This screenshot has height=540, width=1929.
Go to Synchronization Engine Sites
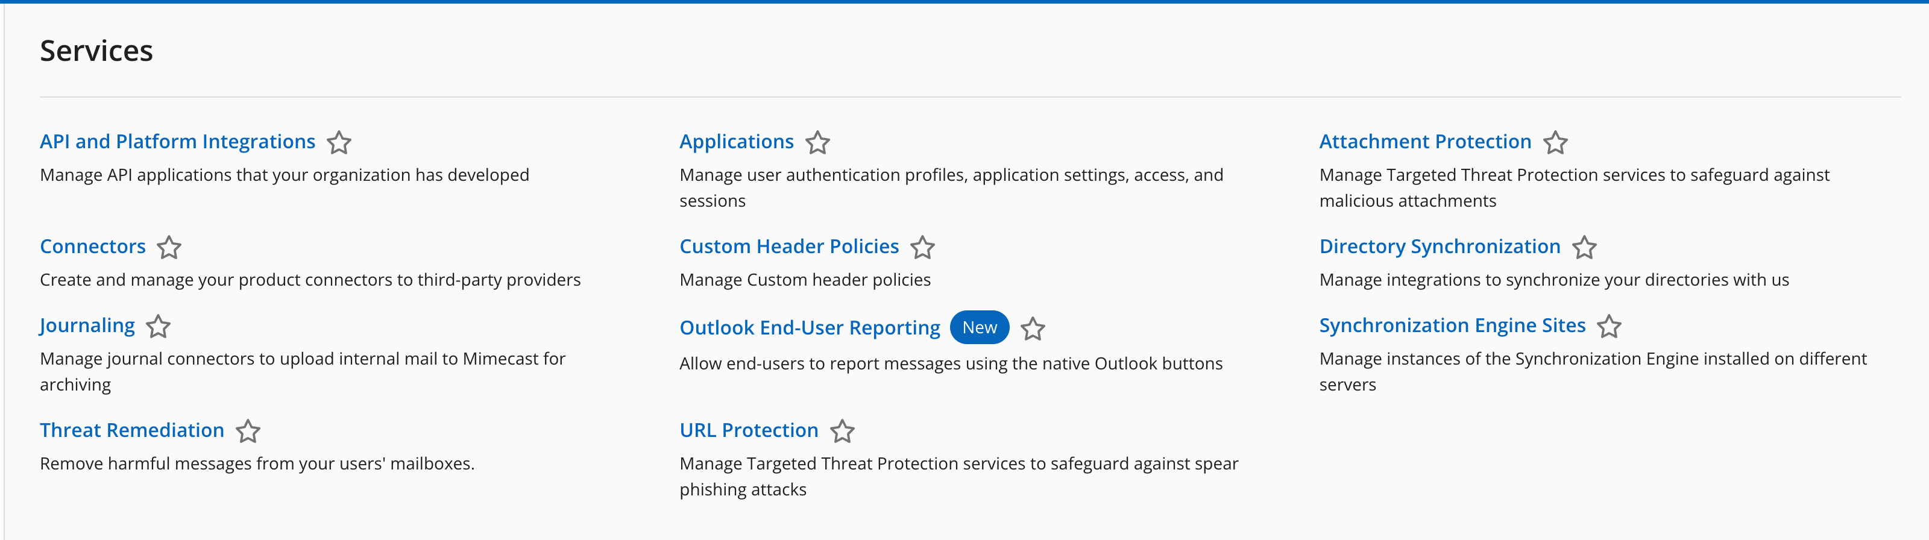[1453, 326]
